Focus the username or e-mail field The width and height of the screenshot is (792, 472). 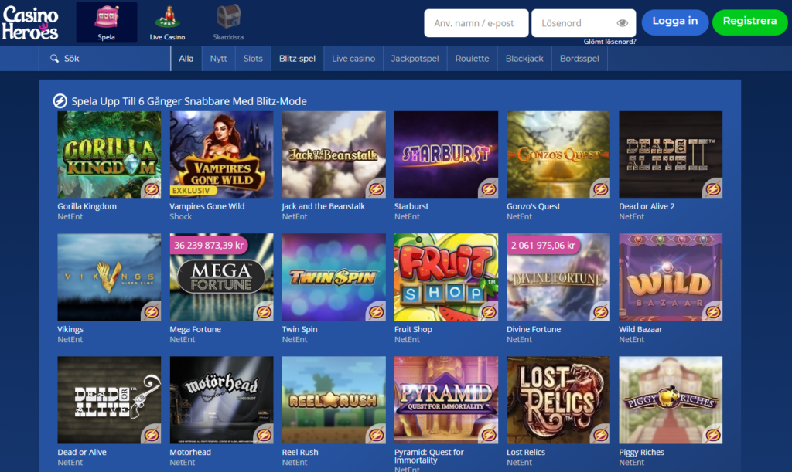[476, 23]
